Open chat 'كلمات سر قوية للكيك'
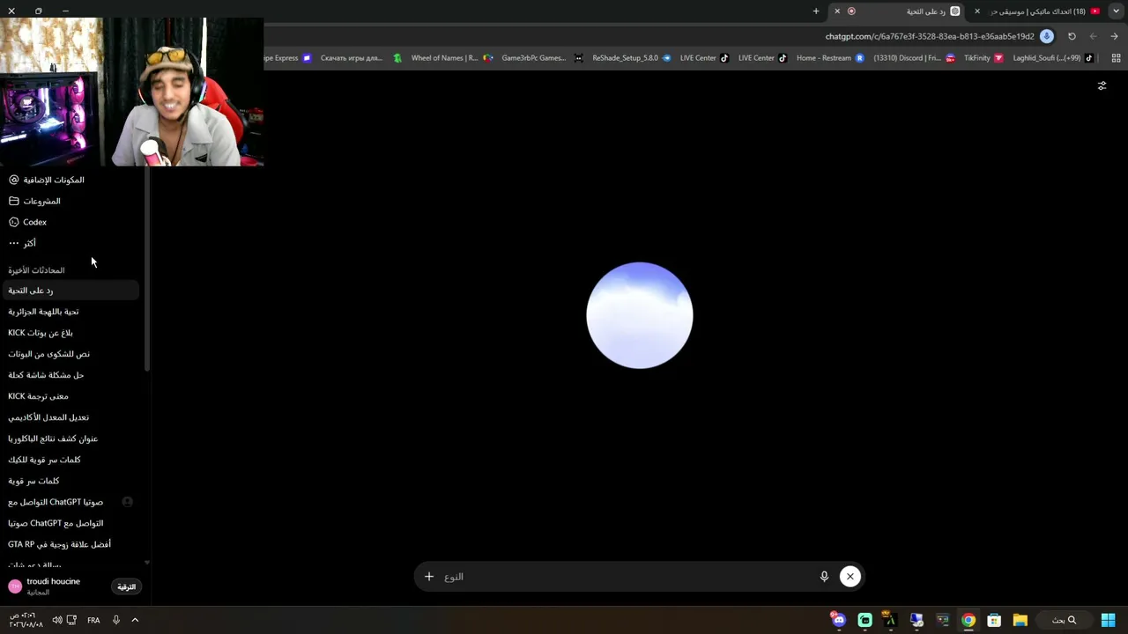 point(70,460)
